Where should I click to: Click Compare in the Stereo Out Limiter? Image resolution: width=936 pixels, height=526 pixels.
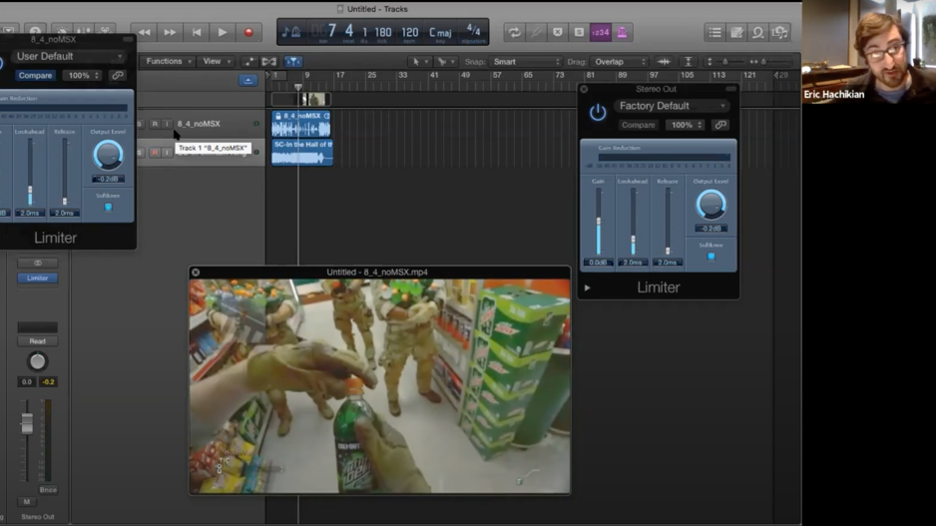click(x=638, y=125)
